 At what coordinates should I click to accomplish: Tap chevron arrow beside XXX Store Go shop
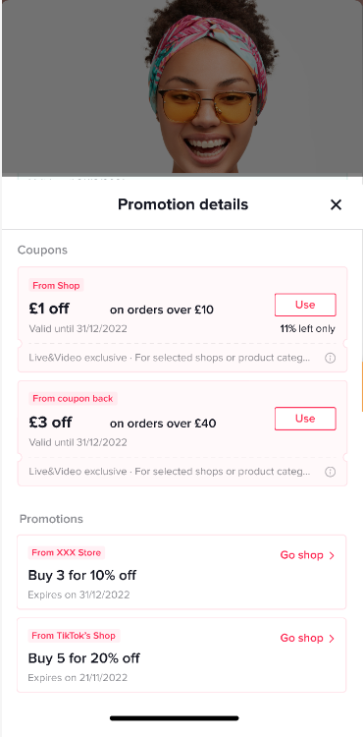click(332, 555)
